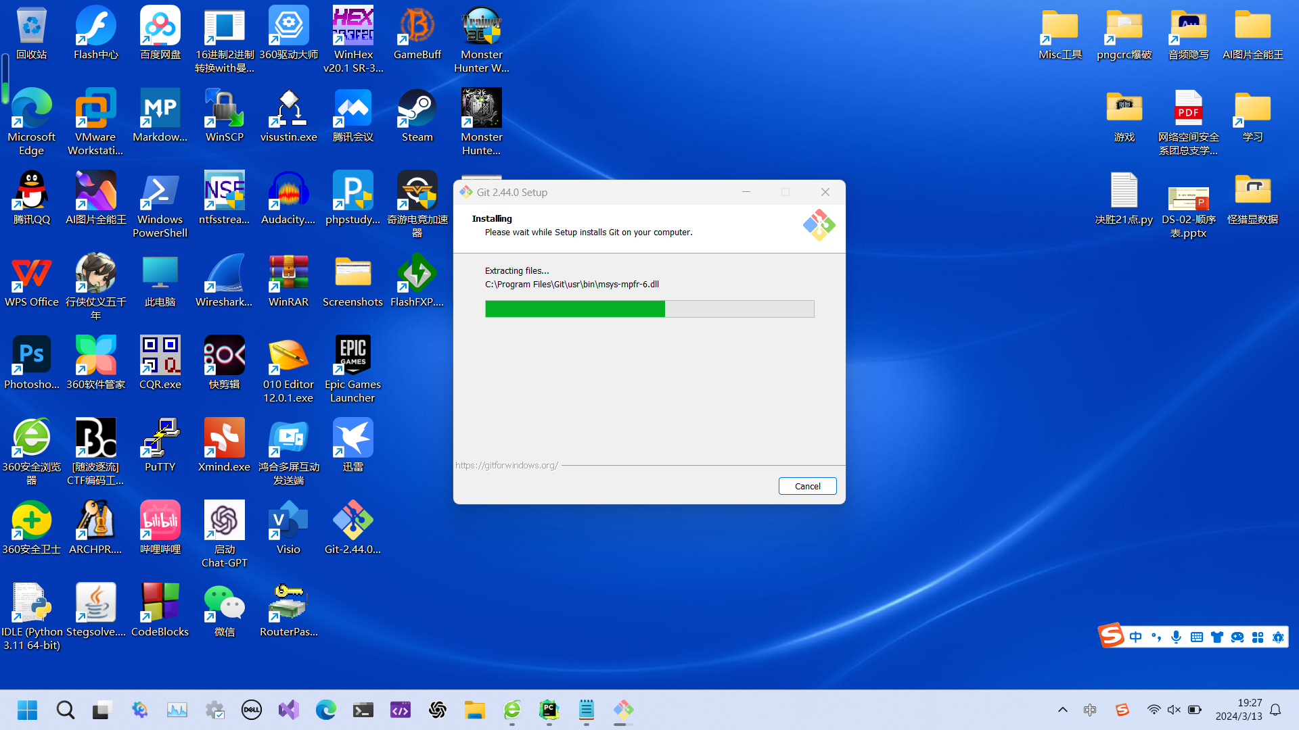
Task: Select the 腾讯会议 desktop icon
Action: [353, 116]
